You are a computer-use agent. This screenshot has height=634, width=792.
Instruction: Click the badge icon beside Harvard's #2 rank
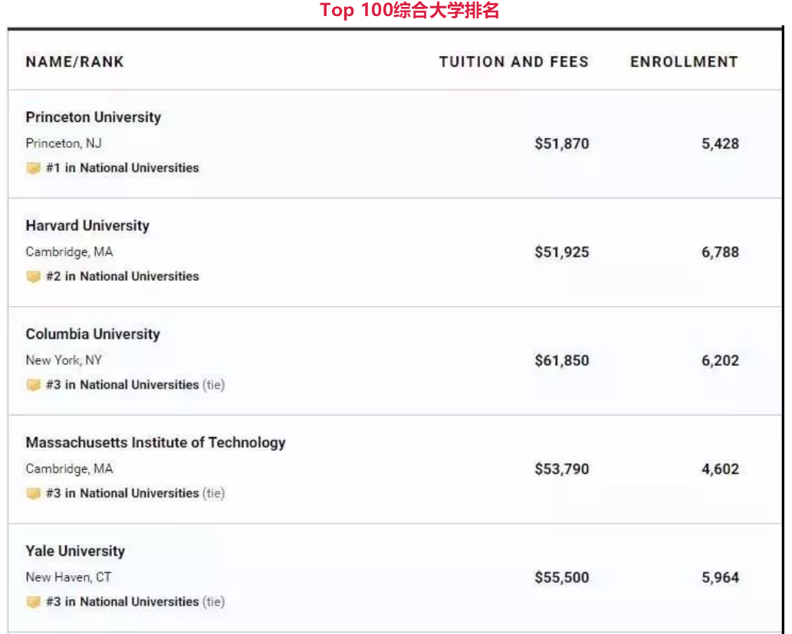point(33,277)
